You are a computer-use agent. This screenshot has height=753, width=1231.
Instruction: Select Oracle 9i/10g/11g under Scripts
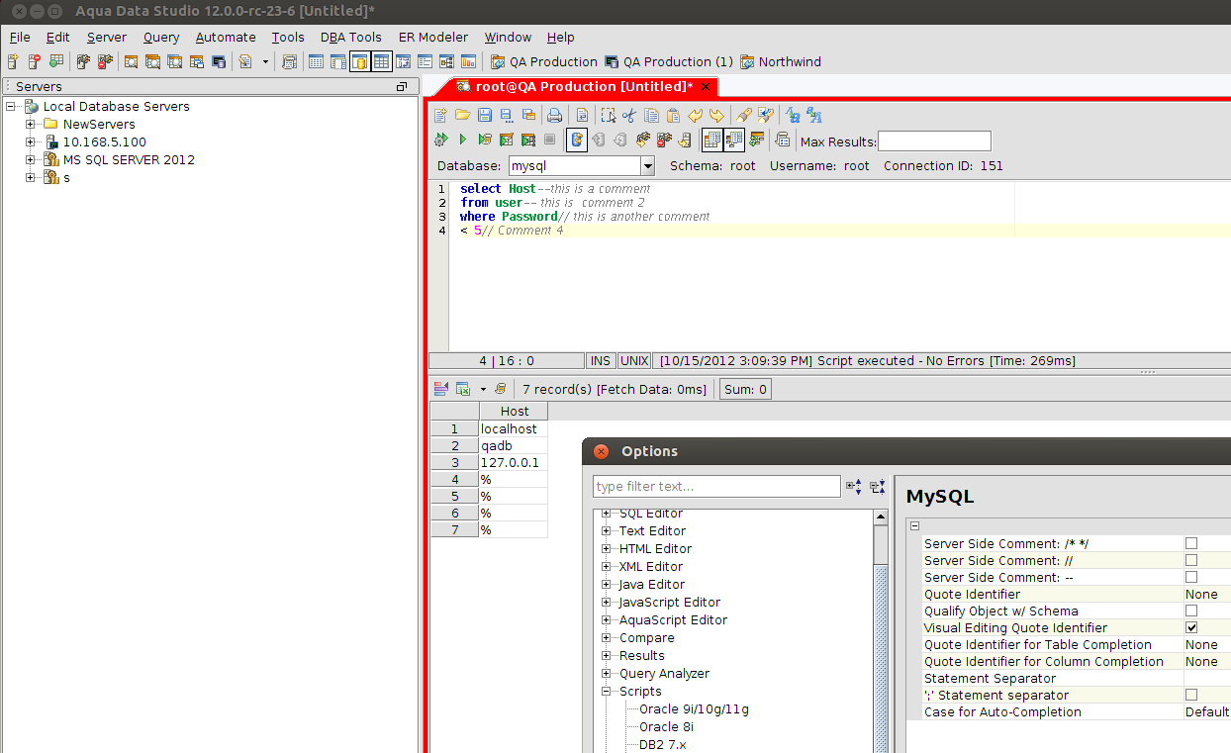pyautogui.click(x=694, y=708)
